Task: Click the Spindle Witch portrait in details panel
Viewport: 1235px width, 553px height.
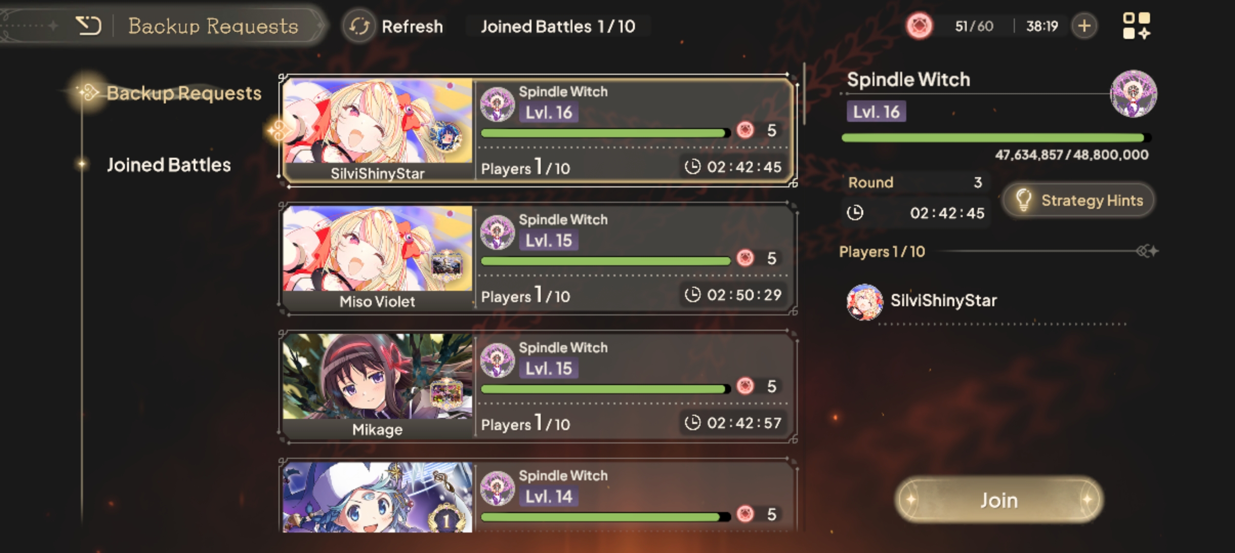Action: [1133, 94]
